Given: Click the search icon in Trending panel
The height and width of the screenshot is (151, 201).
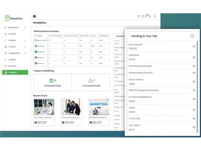Looking at the screenshot, I should [192, 36].
